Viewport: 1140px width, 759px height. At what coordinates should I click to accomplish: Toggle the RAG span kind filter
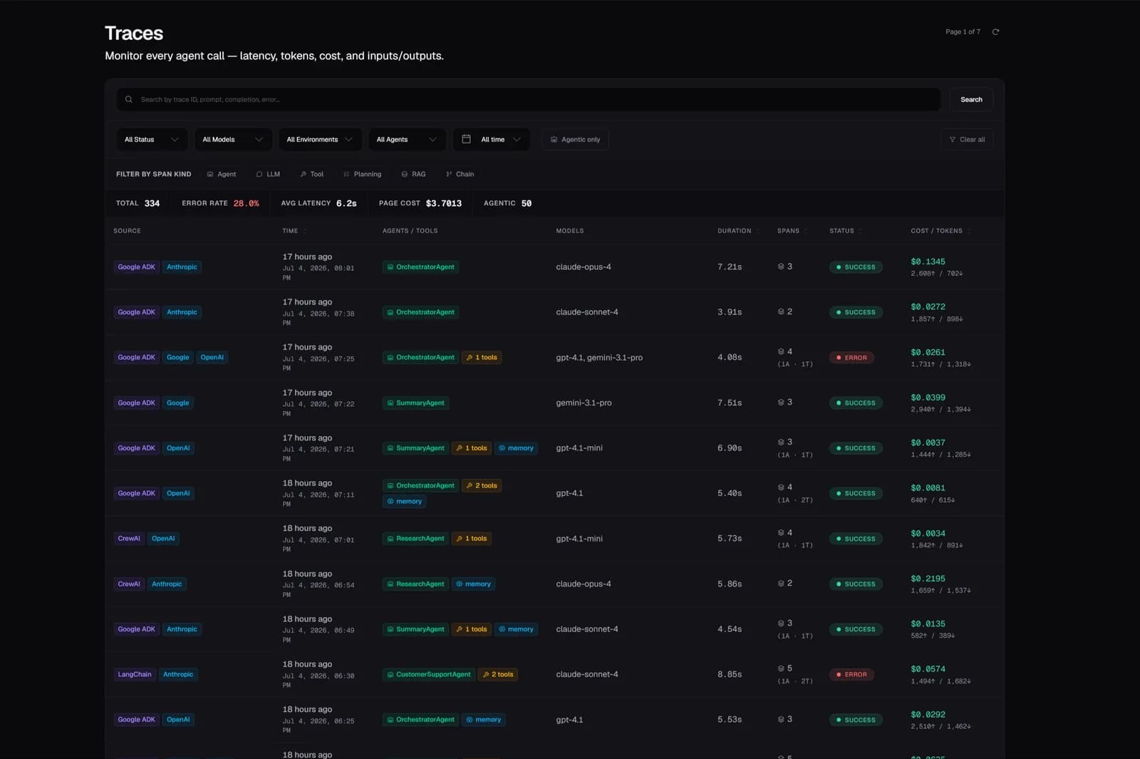[413, 174]
